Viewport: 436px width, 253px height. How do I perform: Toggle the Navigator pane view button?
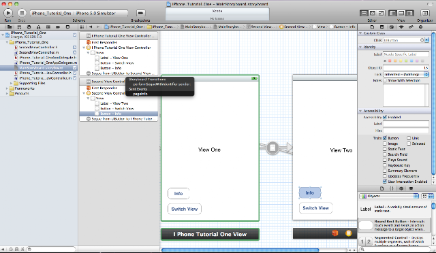point(392,13)
